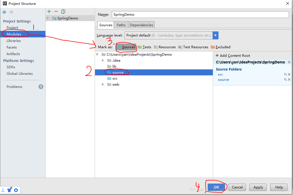Click the shirt icon with red dot

tap(9, 190)
